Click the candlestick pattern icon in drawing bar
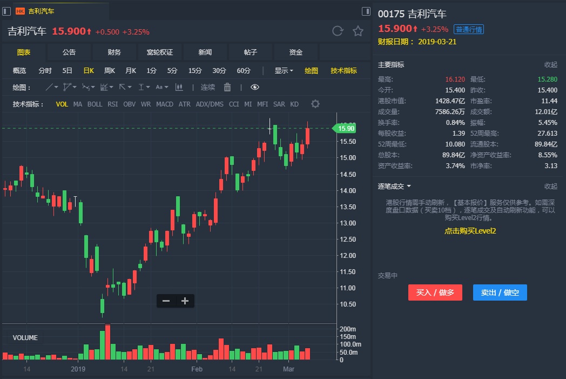The height and width of the screenshot is (379, 566). pos(179,87)
